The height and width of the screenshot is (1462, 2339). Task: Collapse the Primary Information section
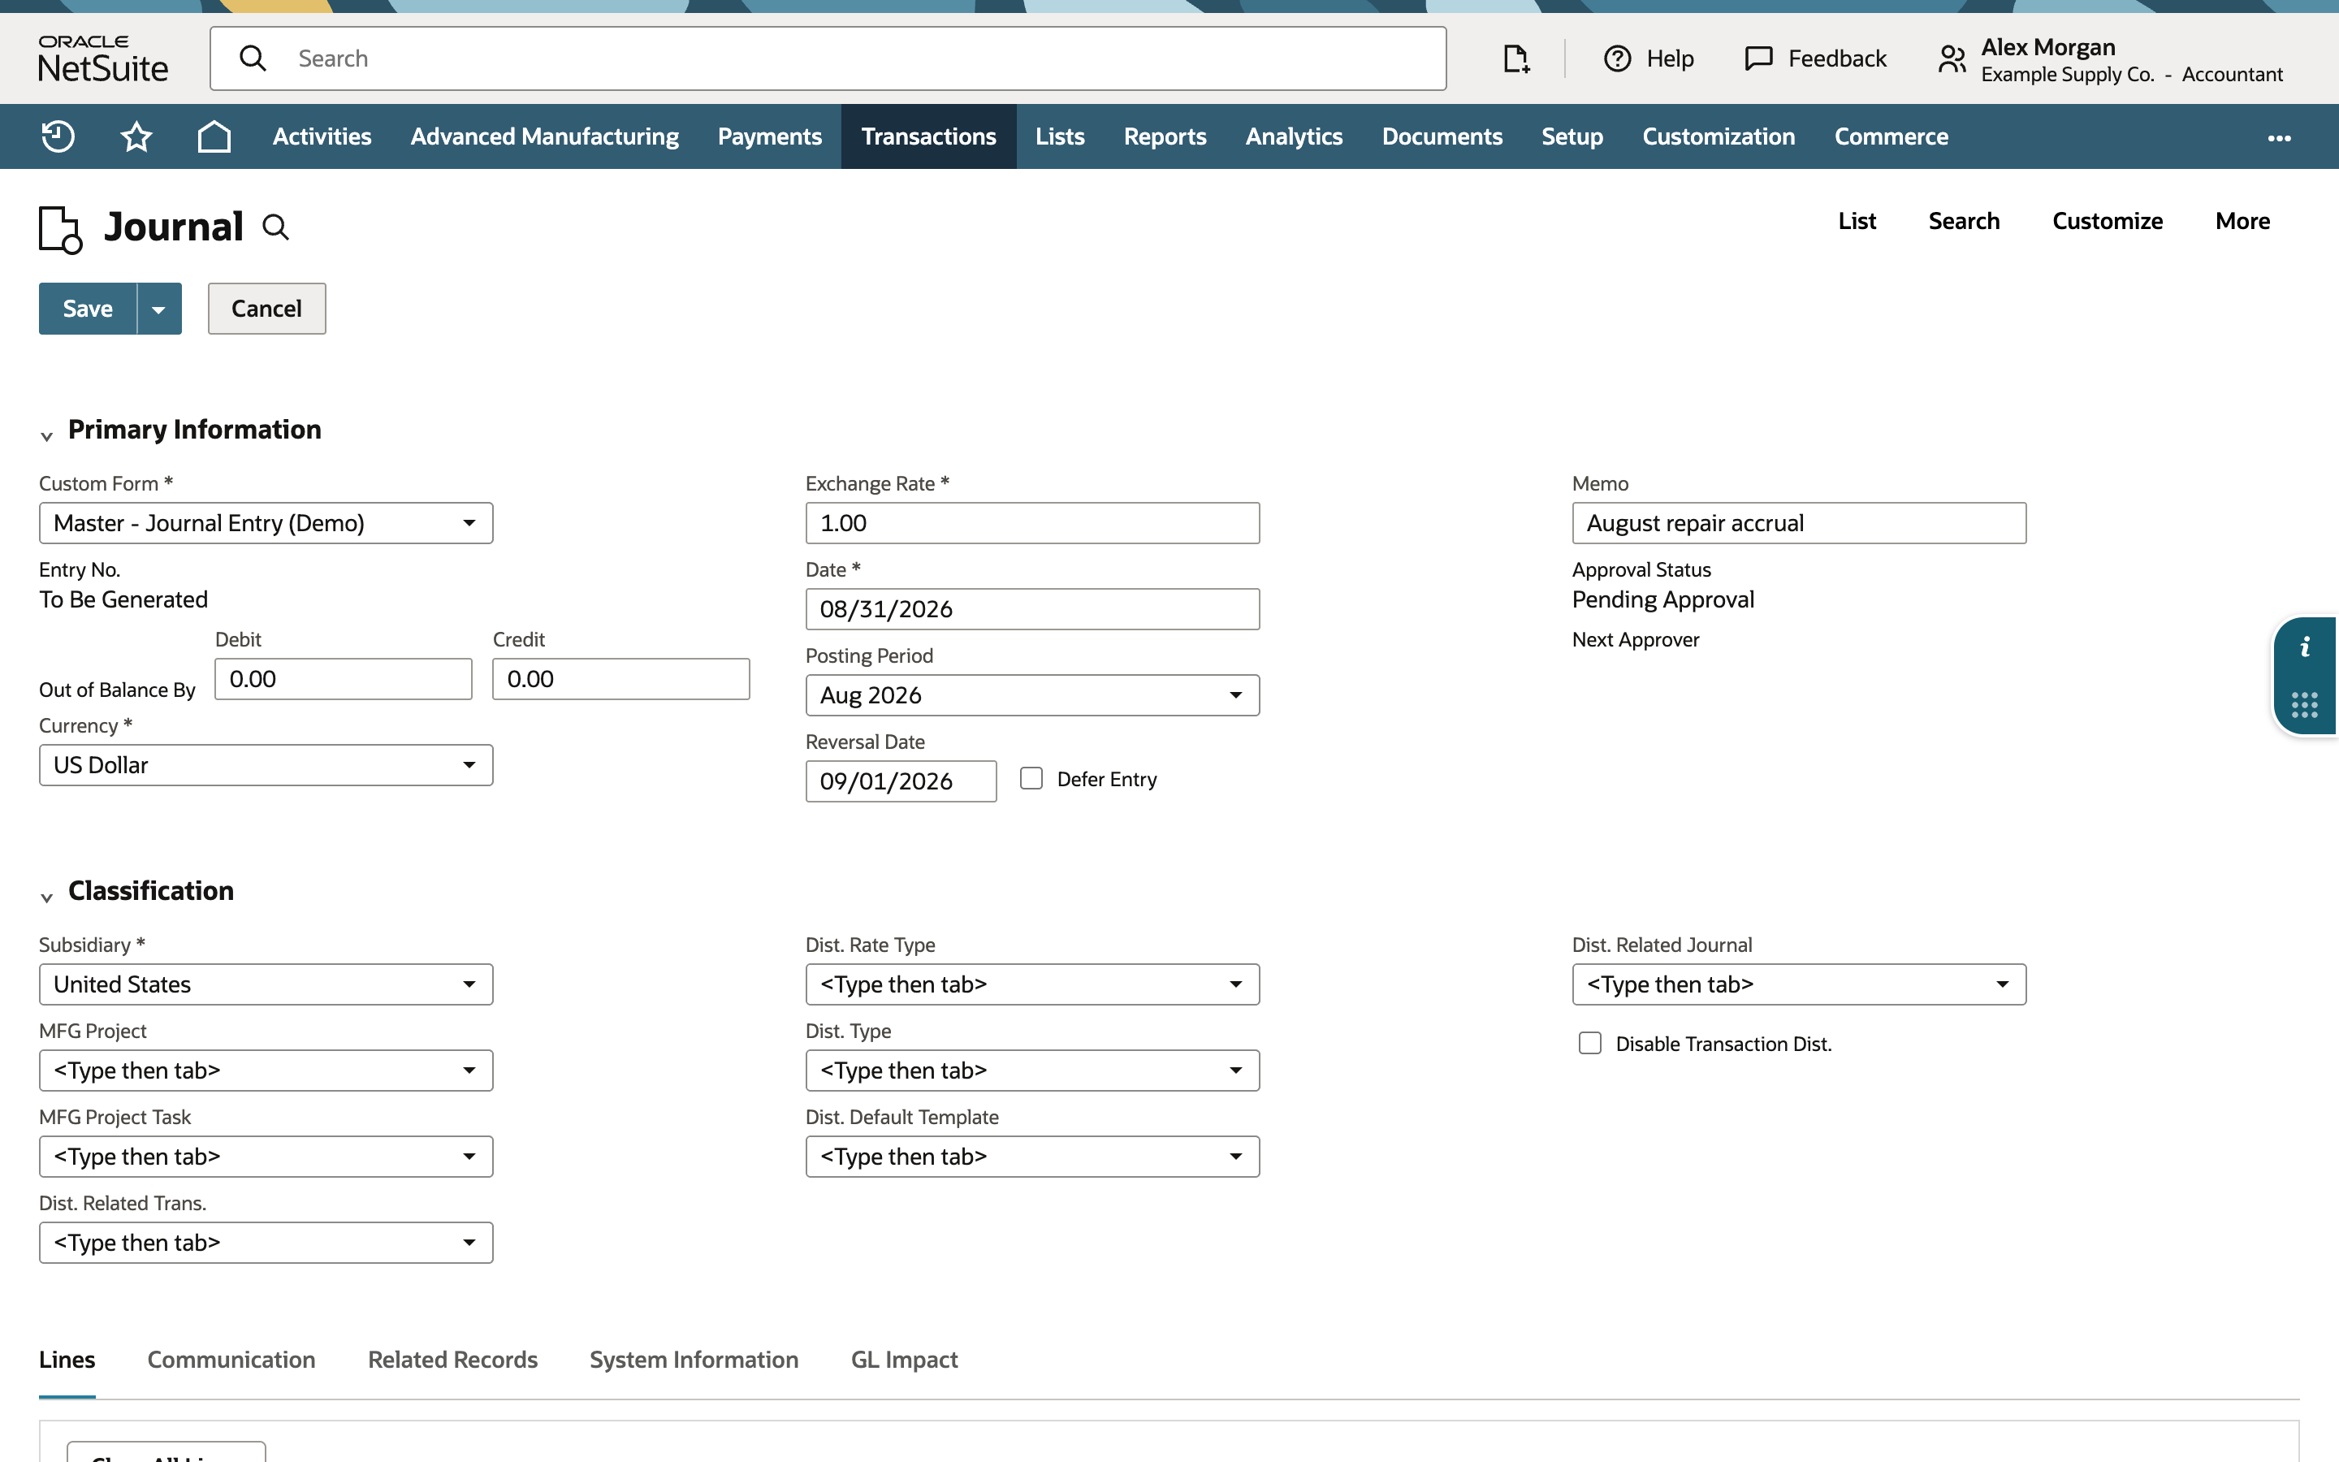point(46,435)
